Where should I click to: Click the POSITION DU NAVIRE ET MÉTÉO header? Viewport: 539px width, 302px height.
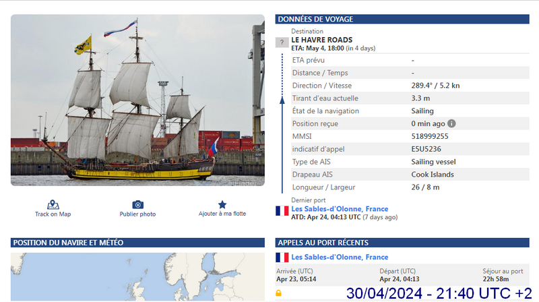pyautogui.click(x=137, y=243)
